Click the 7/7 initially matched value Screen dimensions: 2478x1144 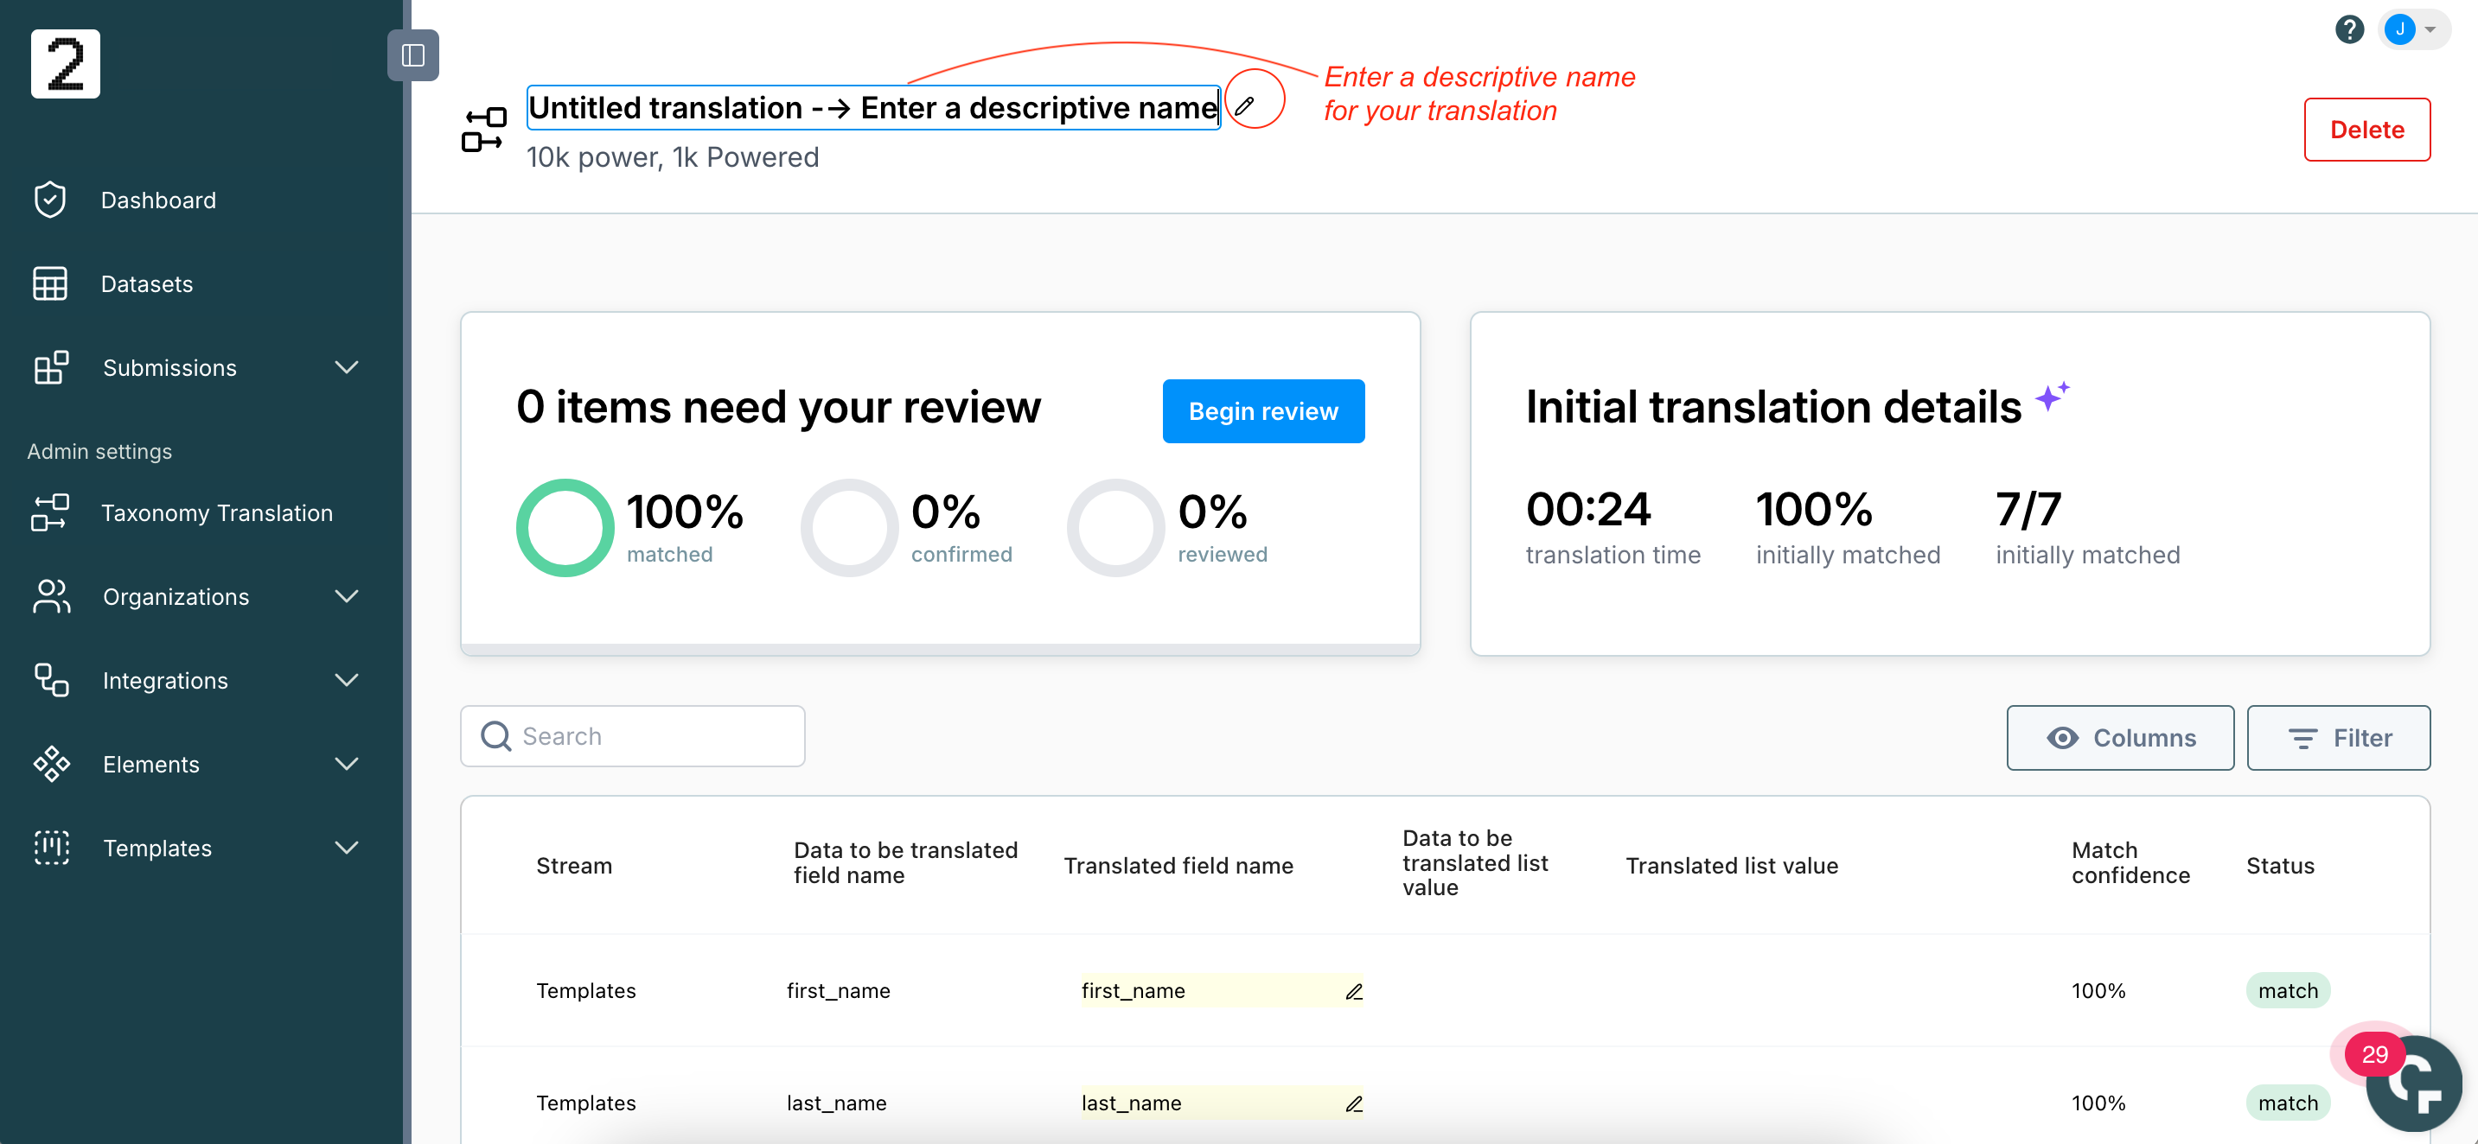click(x=2028, y=509)
